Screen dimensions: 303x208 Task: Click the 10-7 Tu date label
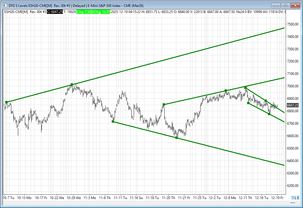pos(9,198)
